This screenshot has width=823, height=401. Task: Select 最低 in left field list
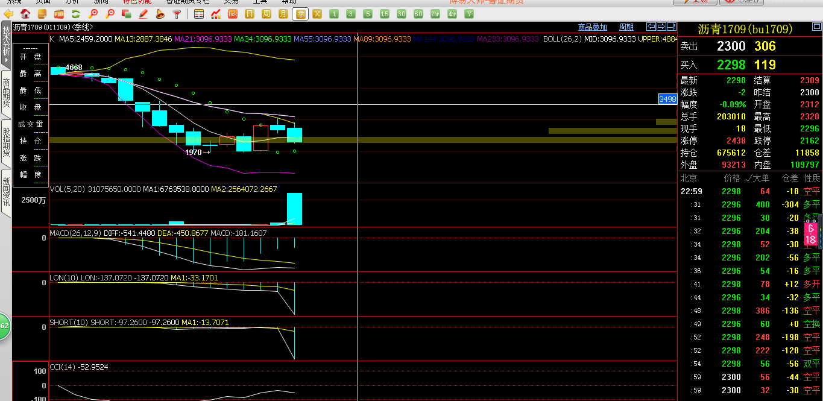coord(30,90)
